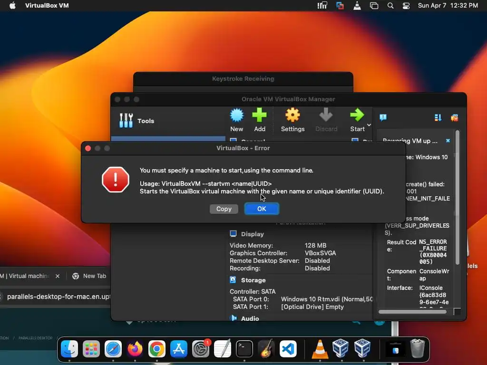Click the 128 MB video memory value
Viewport: 487px width, 365px height.
316,245
